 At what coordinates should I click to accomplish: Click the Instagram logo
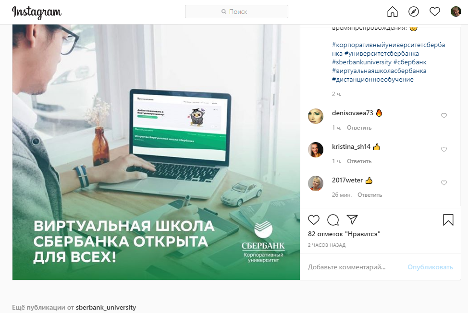click(x=37, y=12)
